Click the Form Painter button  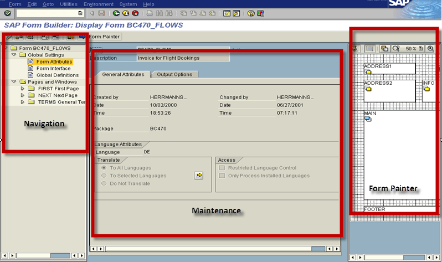(x=100, y=37)
